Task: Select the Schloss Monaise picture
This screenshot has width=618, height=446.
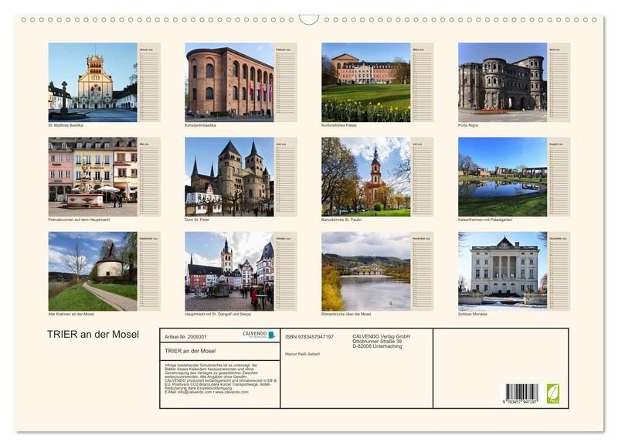Action: [502, 271]
